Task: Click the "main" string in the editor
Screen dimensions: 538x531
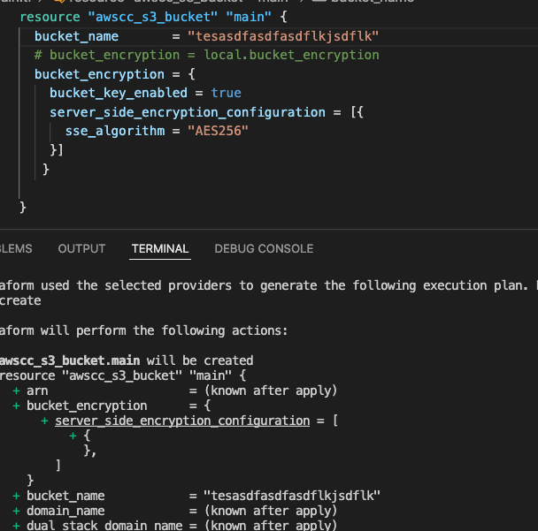Action: (x=249, y=17)
